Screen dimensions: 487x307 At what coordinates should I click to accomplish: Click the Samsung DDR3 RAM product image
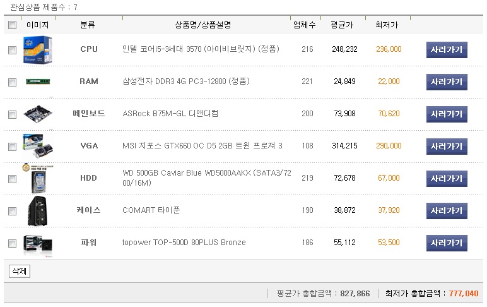click(37, 81)
